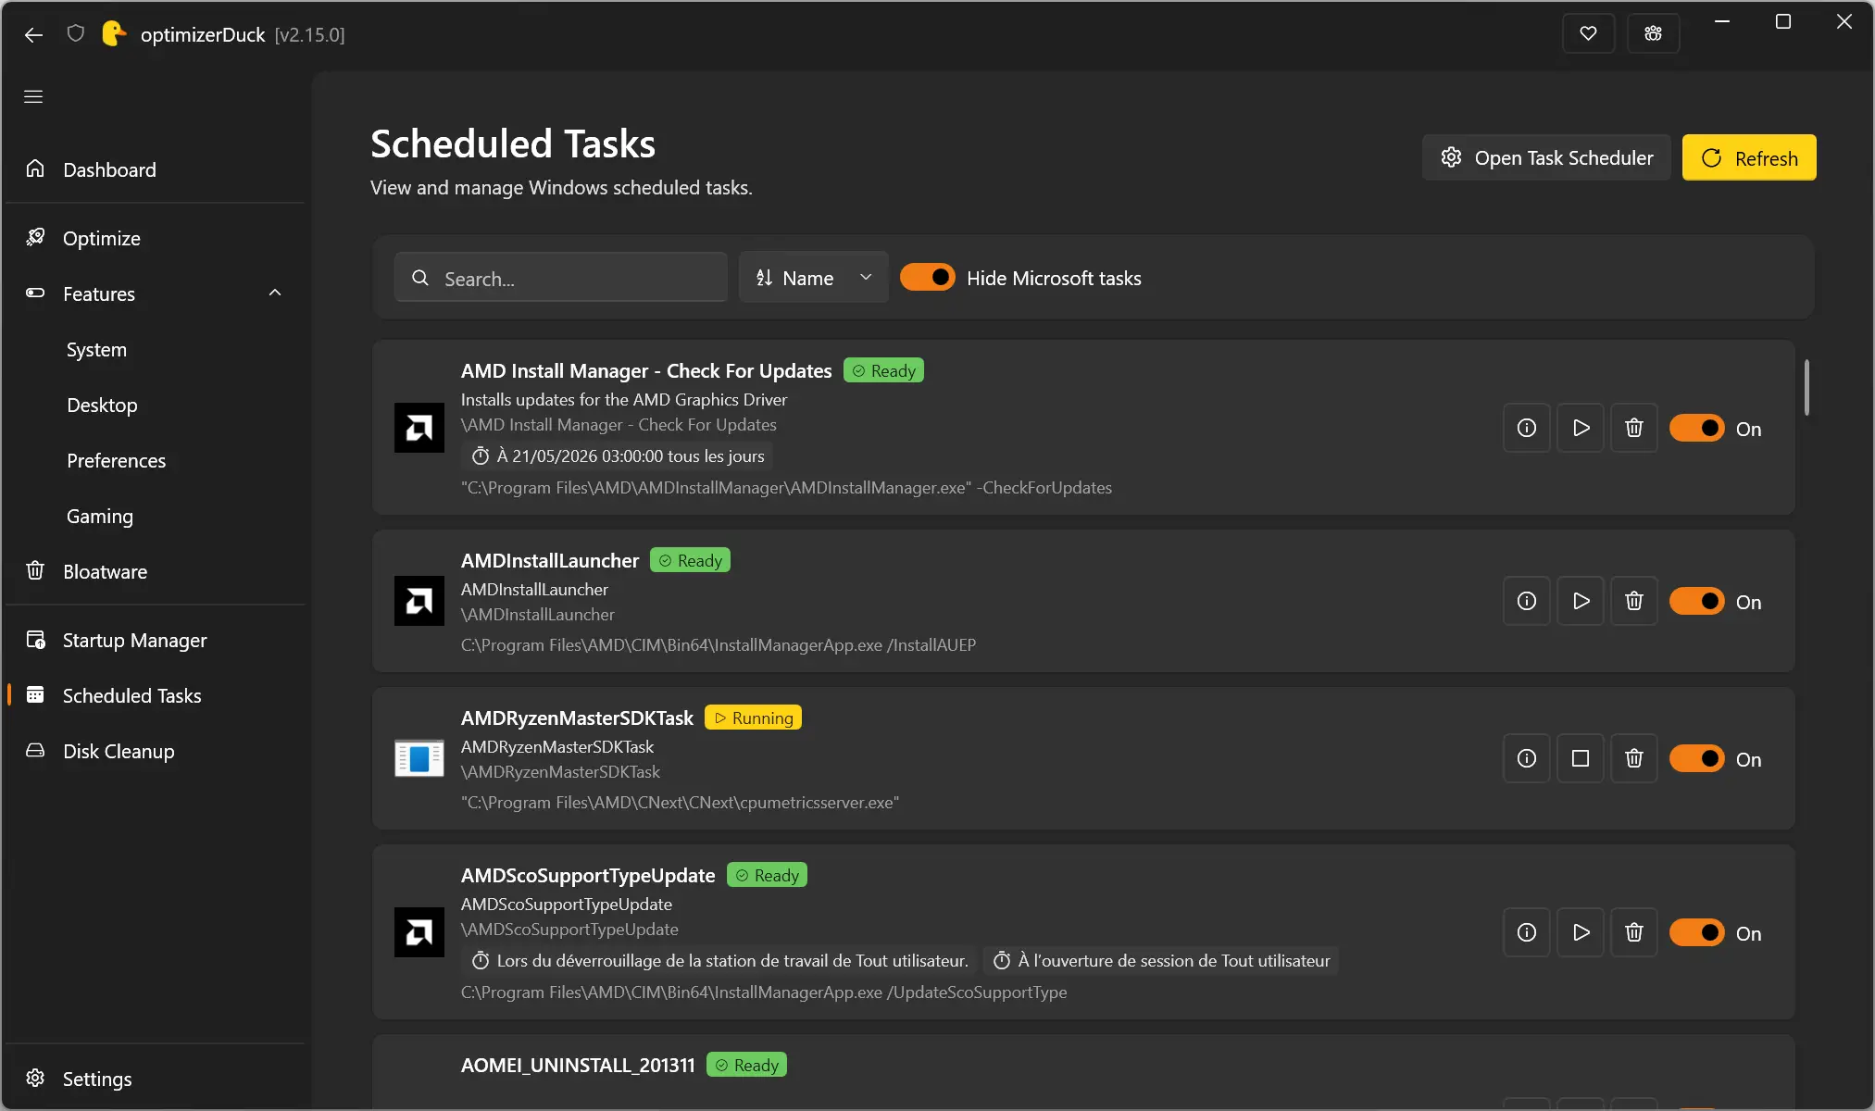Click the AMDInstallLauncher task title
1875x1111 pixels.
point(550,560)
